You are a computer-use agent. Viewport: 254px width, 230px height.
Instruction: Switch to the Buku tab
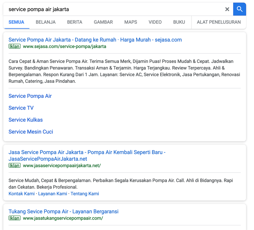tap(179, 22)
